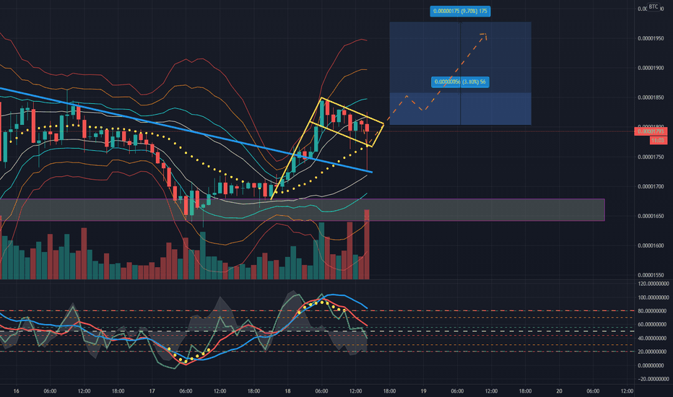This screenshot has width=673, height=397.
Task: Click the 0.00001900 price axis label
Action: [651, 69]
